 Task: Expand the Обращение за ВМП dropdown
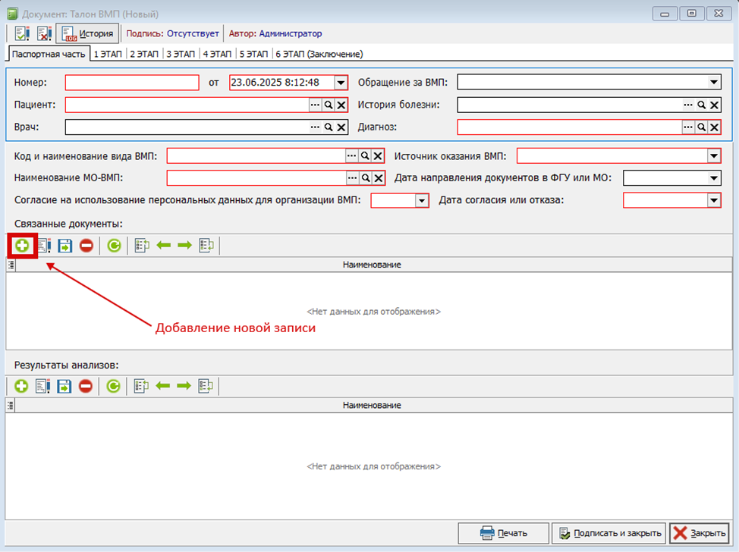[x=713, y=83]
